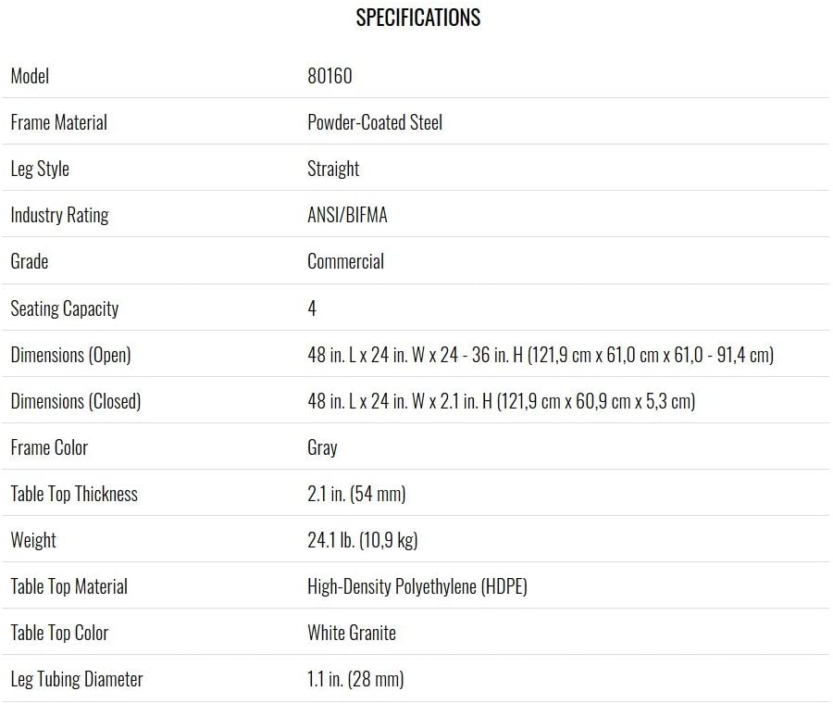833x704 pixels.
Task: Click the Dimensions (Open) measurement text
Action: pos(541,355)
